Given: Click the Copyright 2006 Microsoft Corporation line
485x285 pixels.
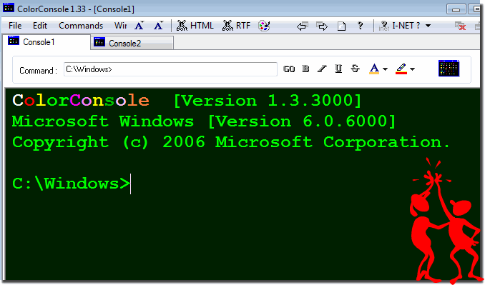Looking at the screenshot, I should [231, 142].
